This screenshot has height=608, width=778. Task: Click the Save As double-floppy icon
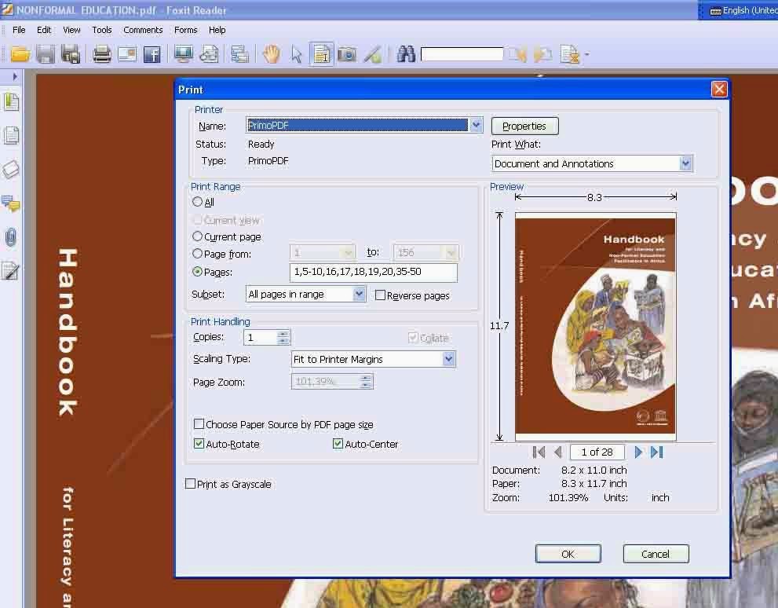[x=70, y=53]
